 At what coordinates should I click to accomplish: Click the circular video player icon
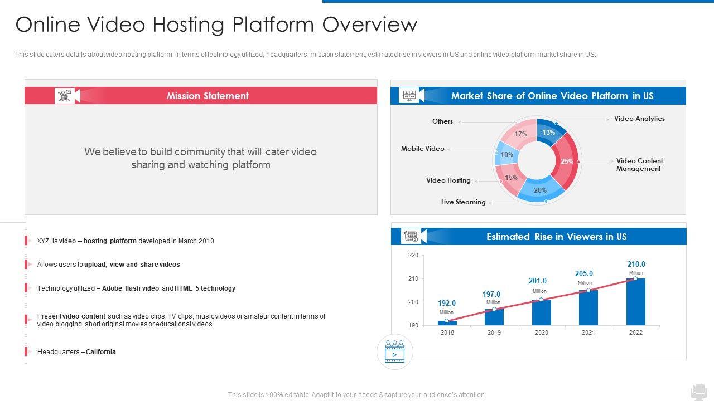click(395, 352)
